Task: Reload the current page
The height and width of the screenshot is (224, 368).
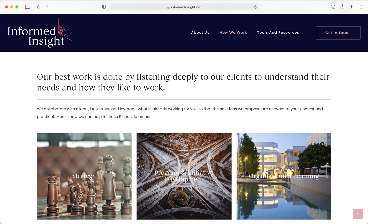Action: coord(255,7)
